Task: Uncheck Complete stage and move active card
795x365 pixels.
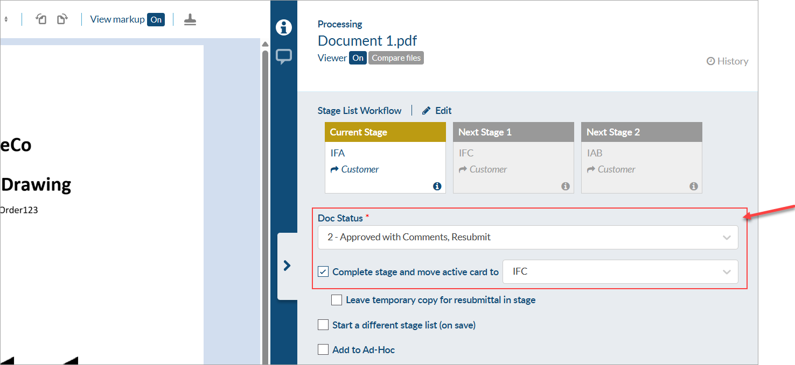Action: pyautogui.click(x=323, y=271)
